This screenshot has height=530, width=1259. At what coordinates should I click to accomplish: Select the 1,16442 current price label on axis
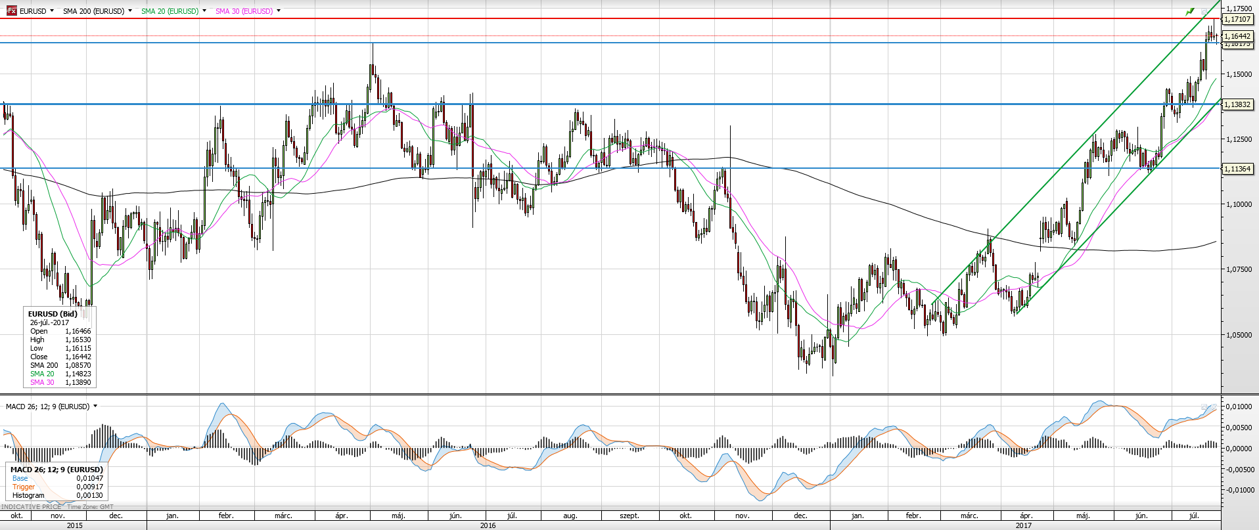[1237, 36]
